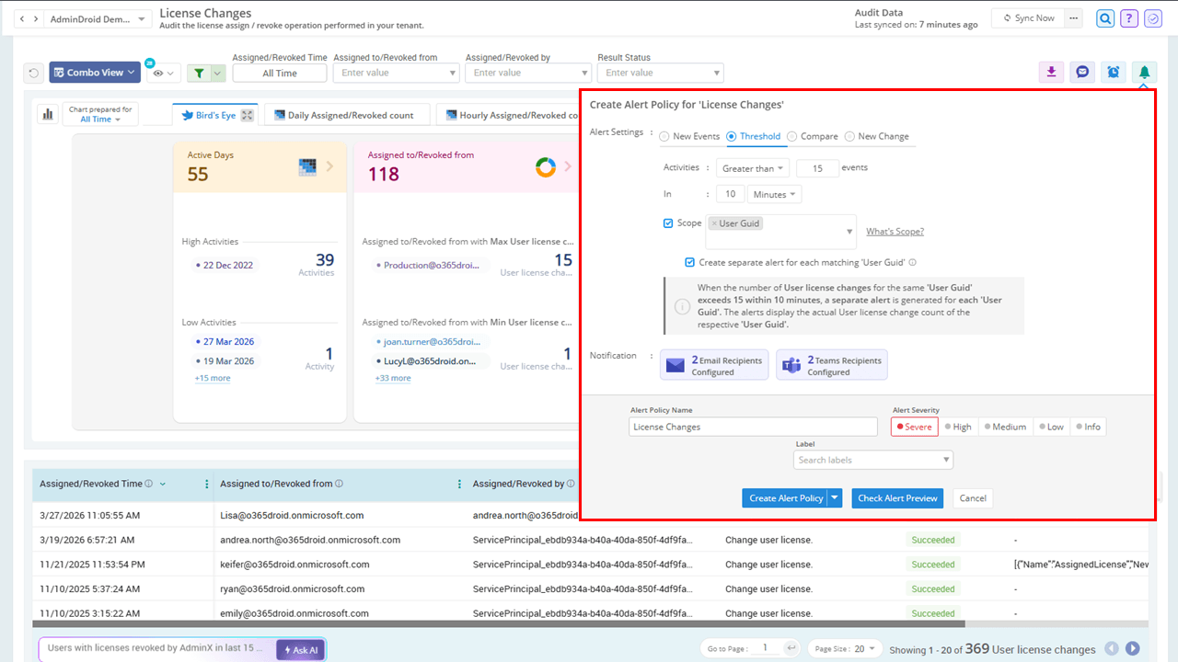Open the download export icon

1051,72
